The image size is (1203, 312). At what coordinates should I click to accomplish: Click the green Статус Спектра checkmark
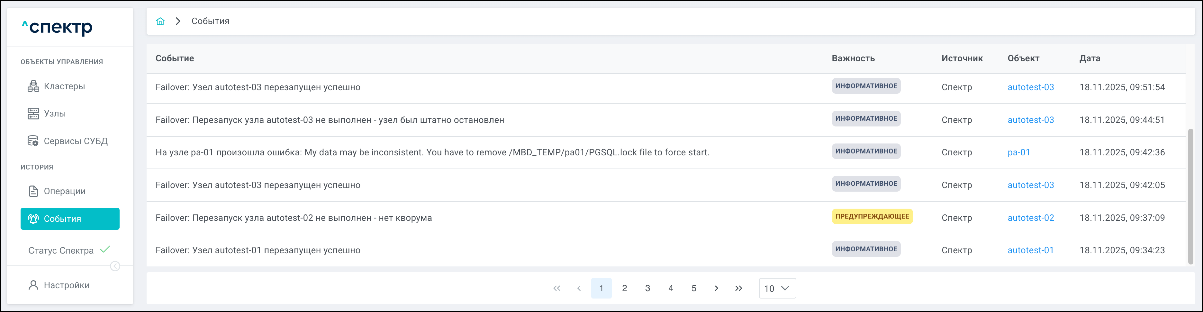click(x=105, y=249)
